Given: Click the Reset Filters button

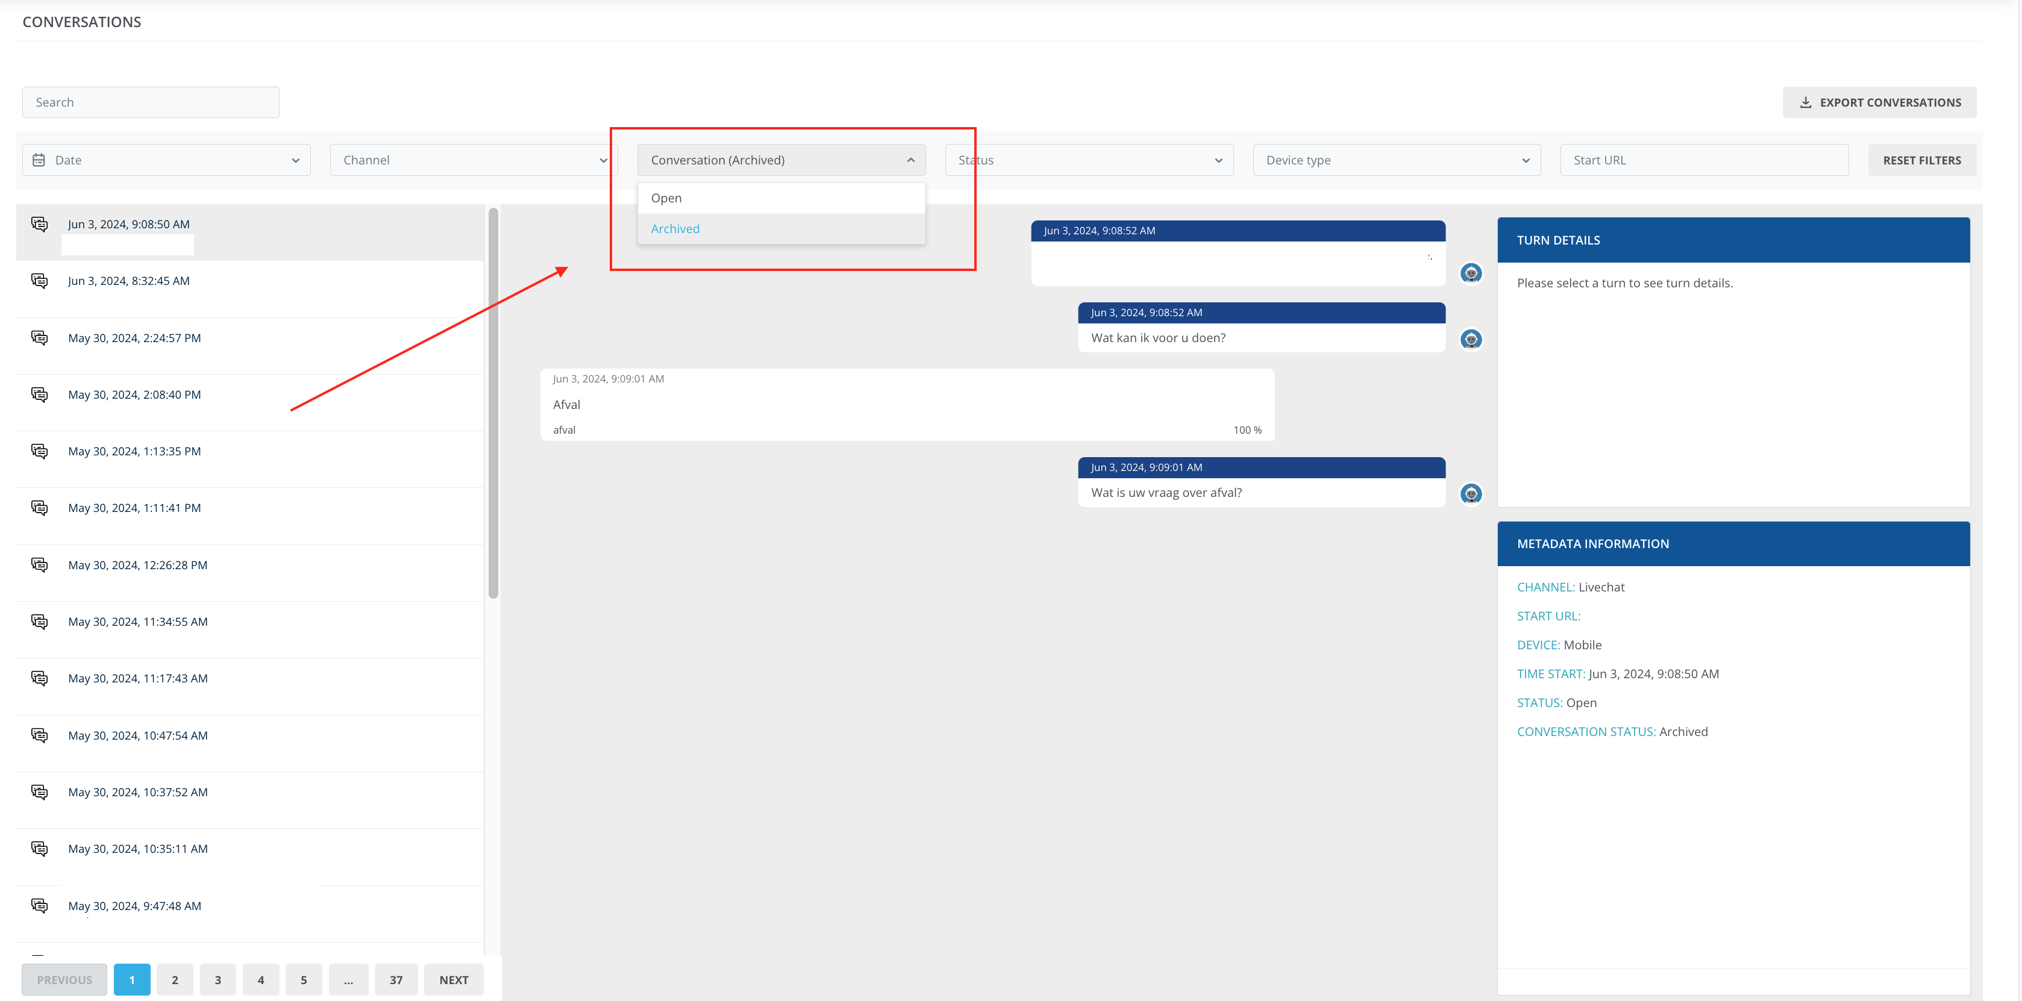Looking at the screenshot, I should (x=1921, y=160).
